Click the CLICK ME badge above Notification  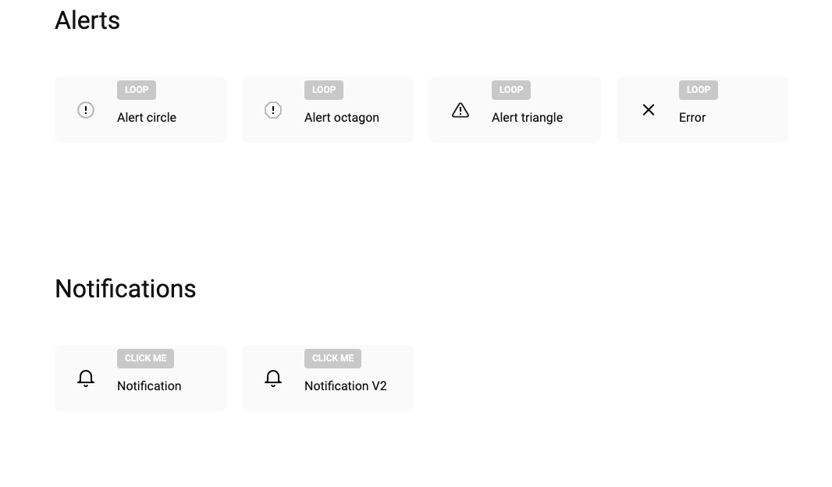pyautogui.click(x=145, y=358)
